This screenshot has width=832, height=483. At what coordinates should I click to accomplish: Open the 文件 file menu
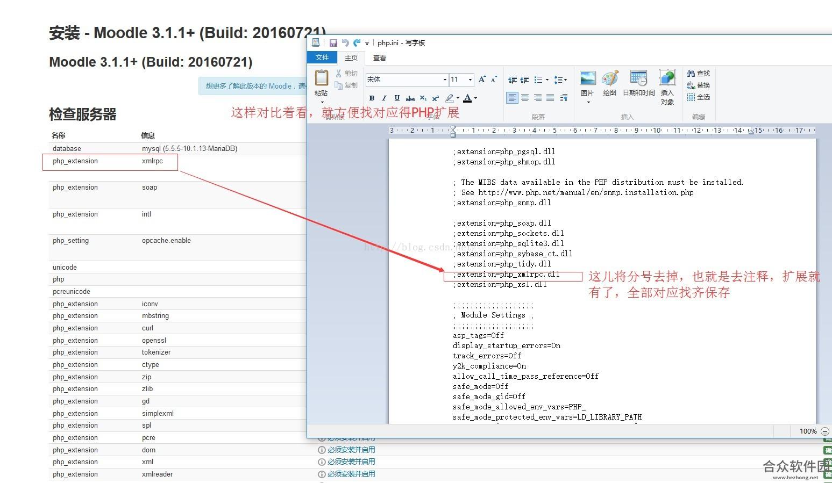point(322,57)
